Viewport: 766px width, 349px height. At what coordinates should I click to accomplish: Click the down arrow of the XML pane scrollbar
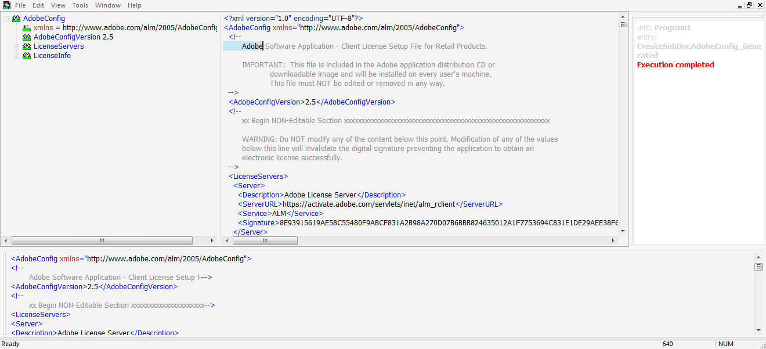(623, 231)
